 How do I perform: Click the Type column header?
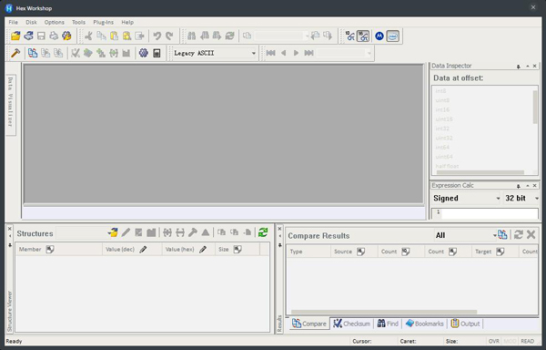[x=308, y=252]
